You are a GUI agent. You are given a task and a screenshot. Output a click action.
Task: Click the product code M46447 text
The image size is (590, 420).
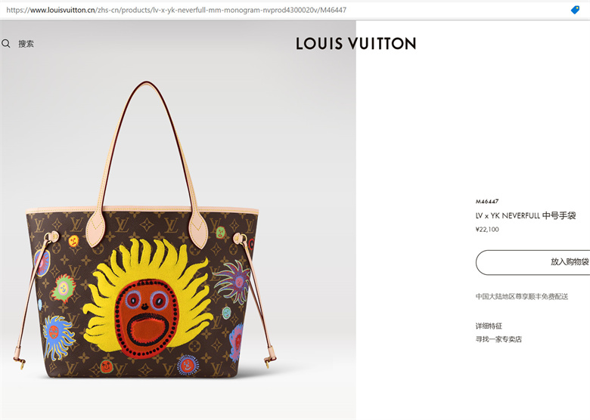487,202
